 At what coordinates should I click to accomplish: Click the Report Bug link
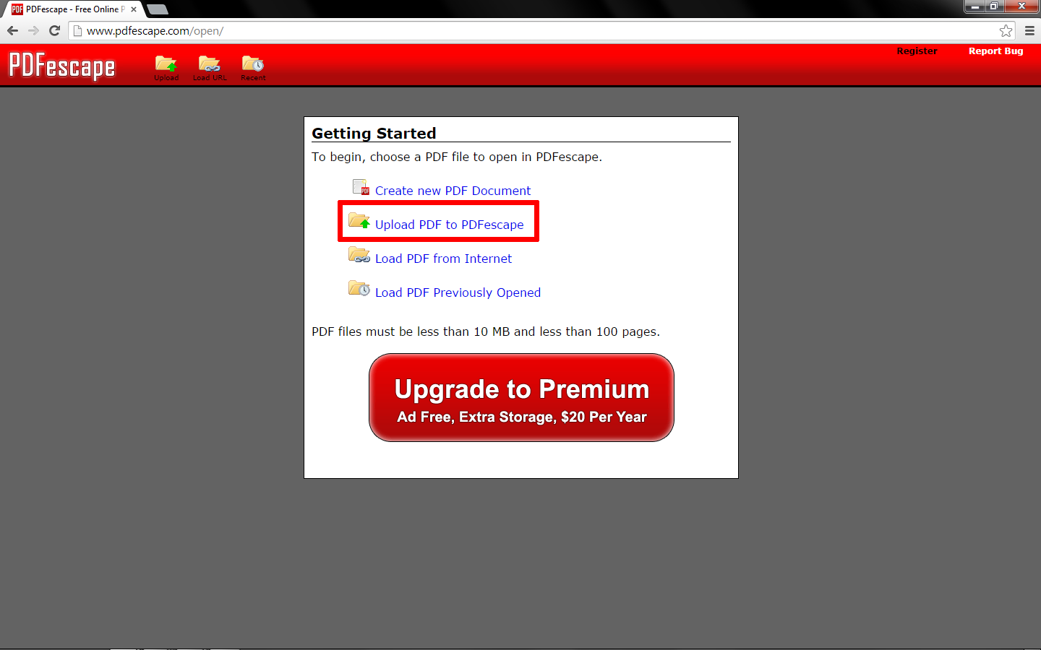pyautogui.click(x=995, y=51)
